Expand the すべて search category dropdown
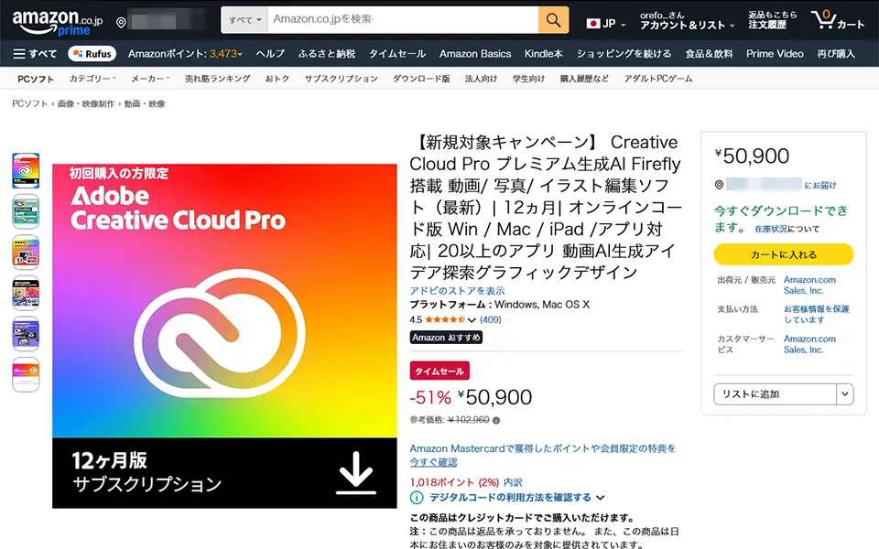This screenshot has height=549, width=879. 245,19
